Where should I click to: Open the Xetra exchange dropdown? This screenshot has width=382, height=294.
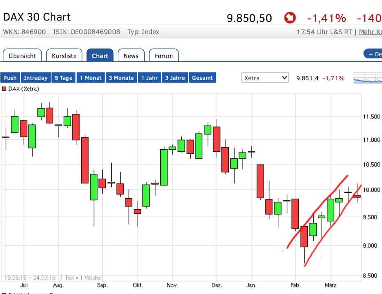pos(265,78)
